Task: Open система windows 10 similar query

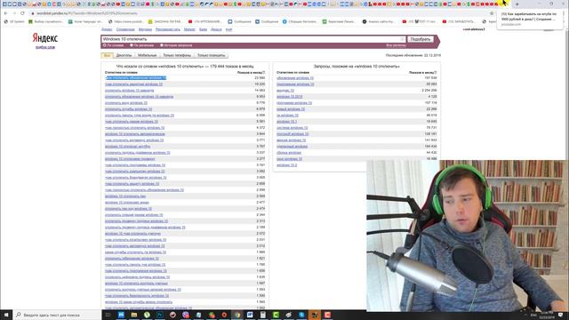Action: (293, 128)
